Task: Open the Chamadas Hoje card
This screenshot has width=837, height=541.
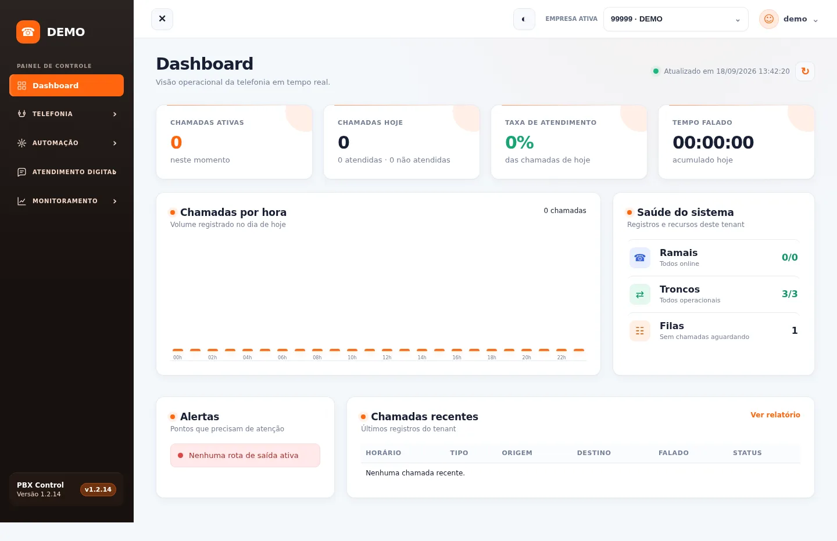Action: point(402,142)
